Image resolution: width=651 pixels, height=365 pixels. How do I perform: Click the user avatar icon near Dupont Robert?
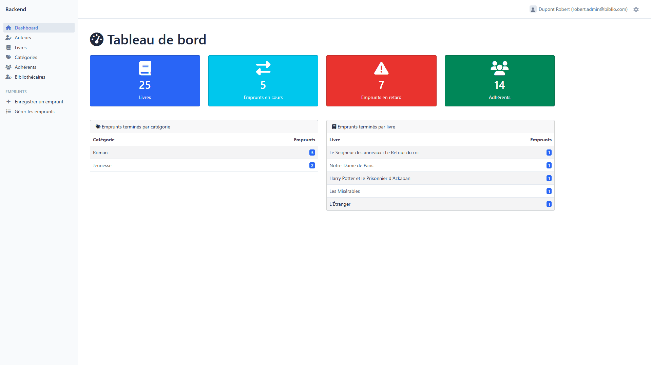click(x=533, y=9)
